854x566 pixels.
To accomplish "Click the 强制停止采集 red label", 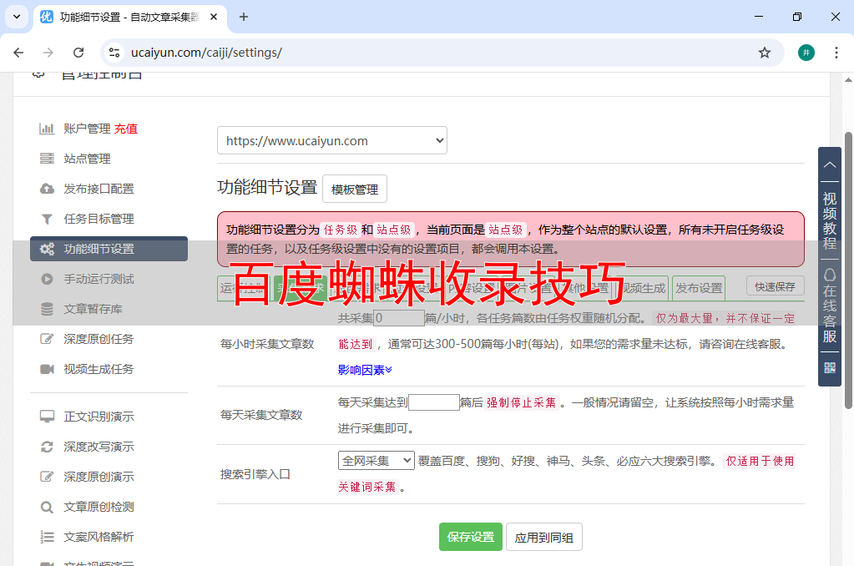I will click(x=521, y=402).
